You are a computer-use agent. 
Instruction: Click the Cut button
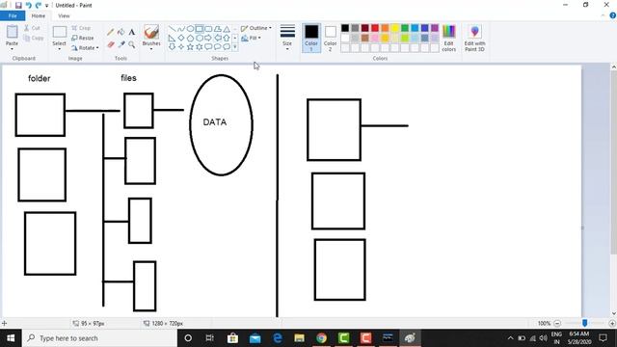(x=32, y=28)
